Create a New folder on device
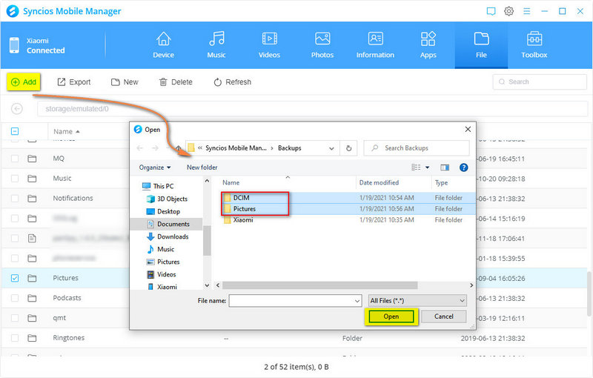This screenshot has width=593, height=378. [125, 82]
